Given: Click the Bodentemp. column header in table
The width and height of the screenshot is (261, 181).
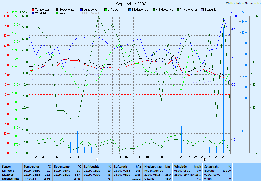Looking at the screenshot, I should point(62,167).
